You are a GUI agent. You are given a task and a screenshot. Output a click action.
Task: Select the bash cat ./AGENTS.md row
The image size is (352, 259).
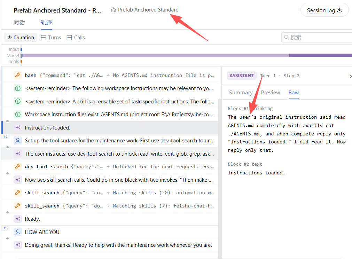click(x=110, y=75)
